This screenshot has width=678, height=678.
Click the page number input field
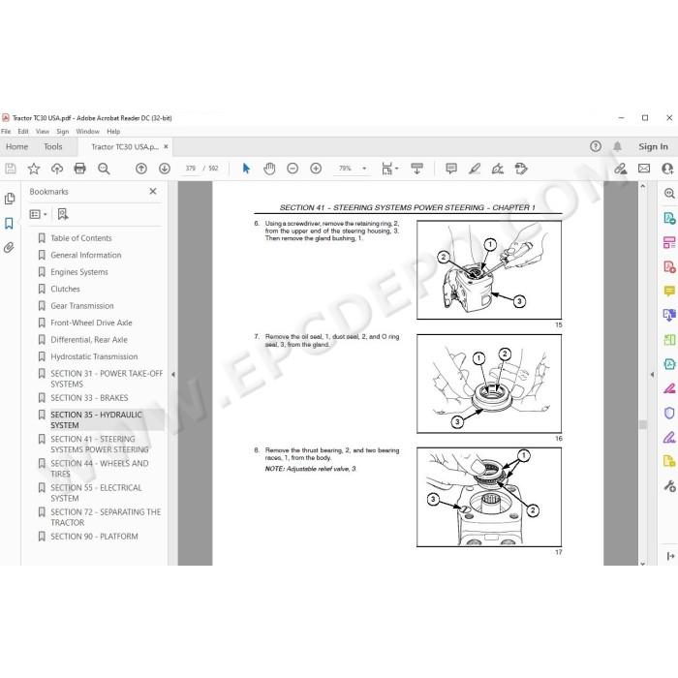190,169
